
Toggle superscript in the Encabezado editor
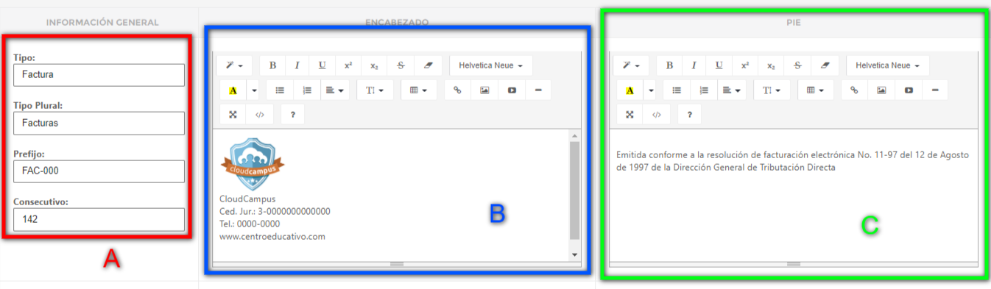click(x=348, y=65)
